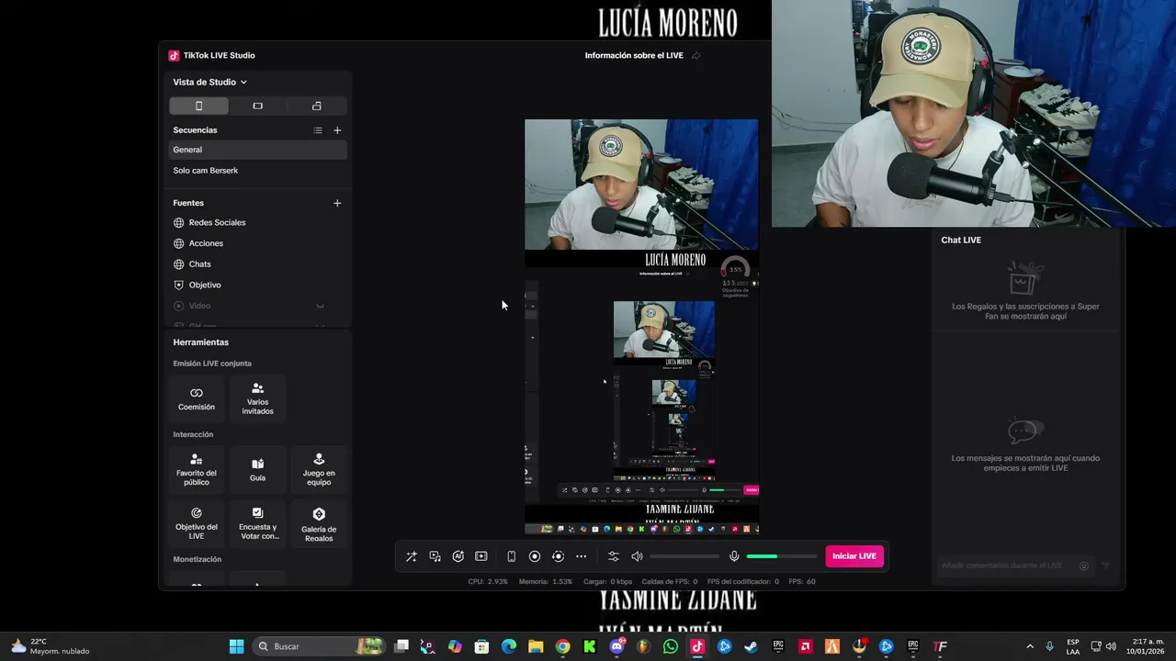Open the ESP LAA language switcher

[1073, 646]
